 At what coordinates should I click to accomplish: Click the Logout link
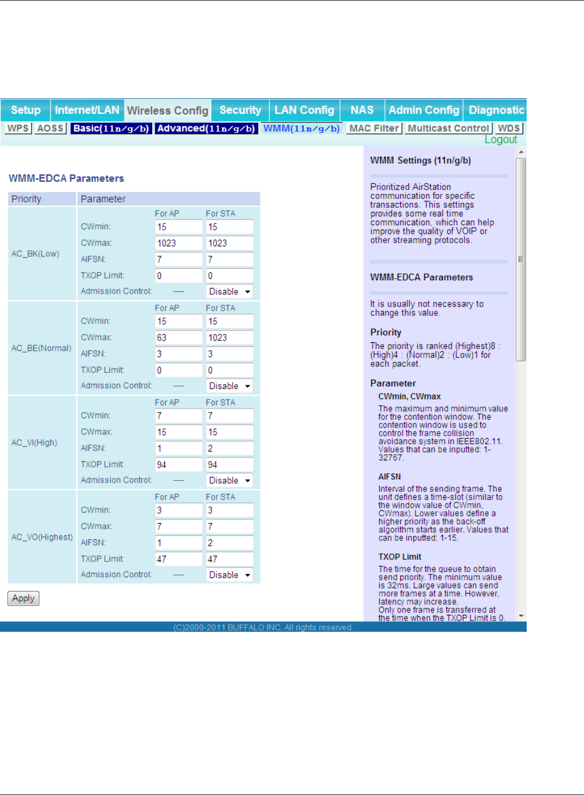(x=501, y=139)
